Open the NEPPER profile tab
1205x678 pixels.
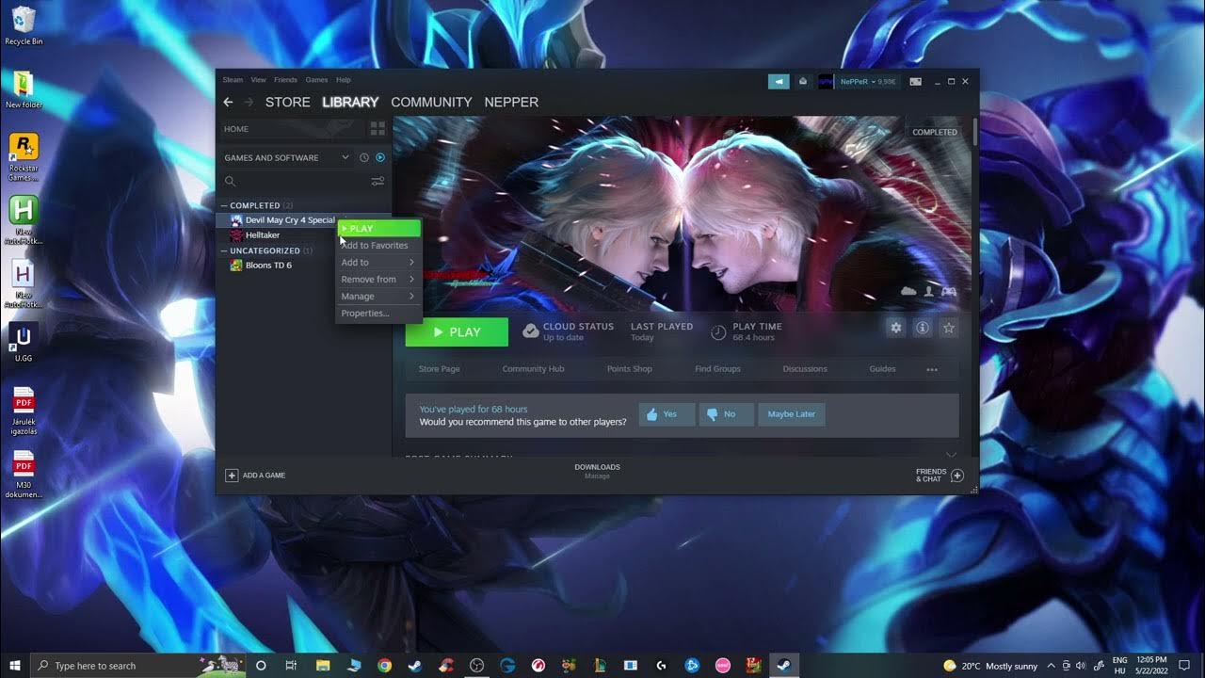tap(511, 102)
